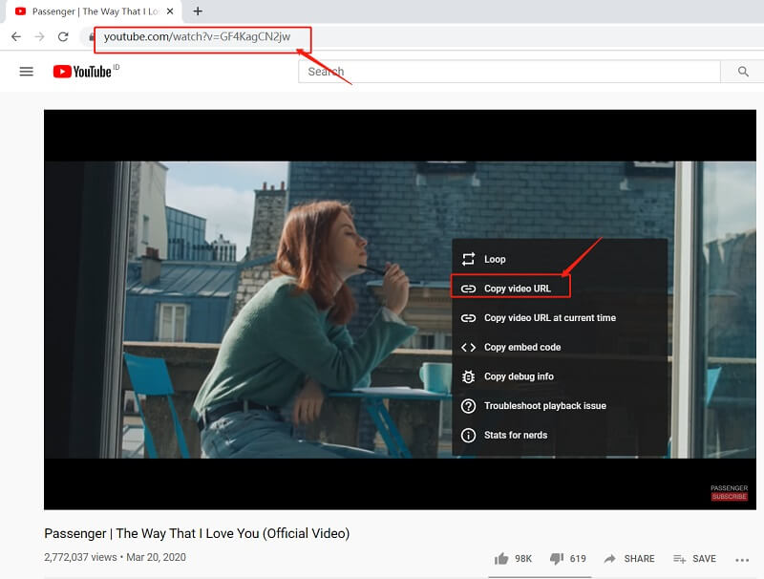764x579 pixels.
Task: Click the video title text
Action: 197,533
